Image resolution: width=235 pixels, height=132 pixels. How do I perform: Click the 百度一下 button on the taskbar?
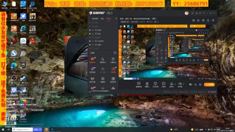pos(38,130)
